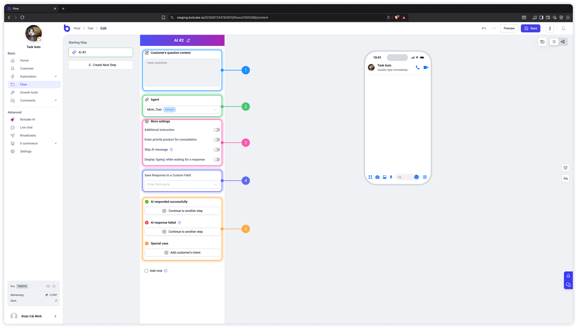Image resolution: width=577 pixels, height=328 pixels.
Task: Click the Input question text area
Action: click(182, 72)
